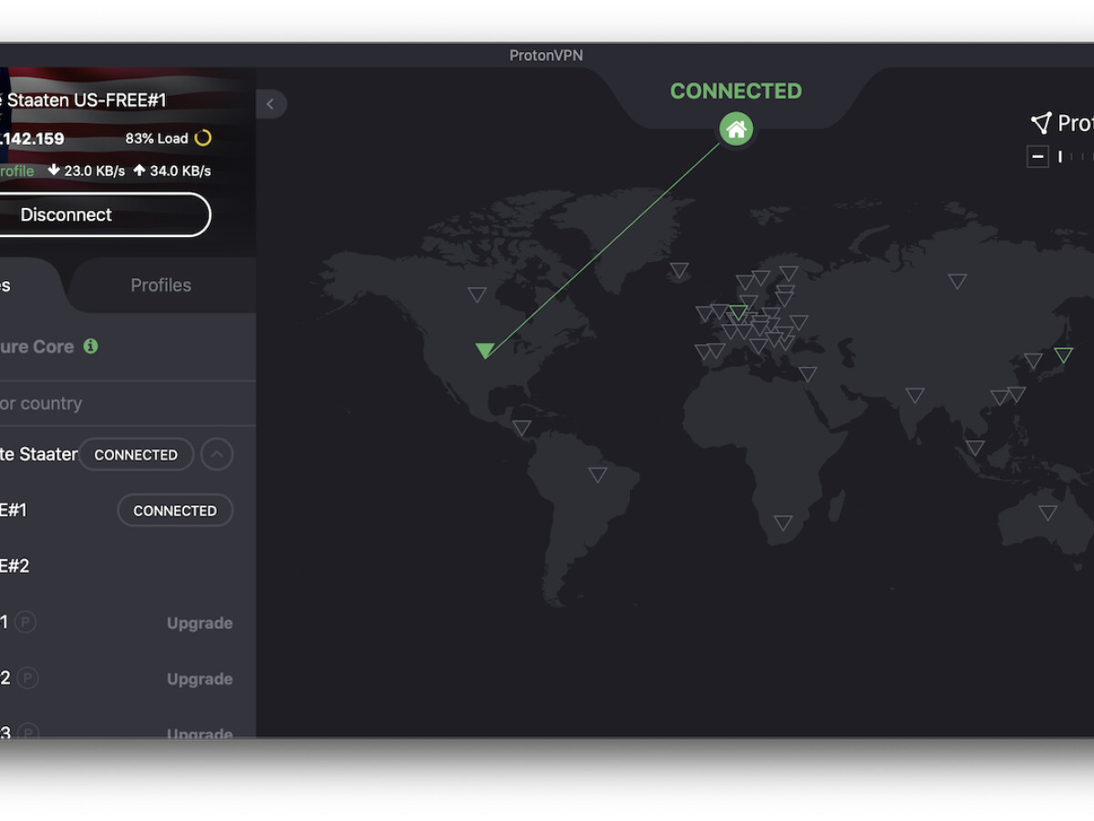Viewport: 1094px width, 821px height.
Task: Click CONNECTED button on the FREE#1 row
Action: (x=175, y=511)
